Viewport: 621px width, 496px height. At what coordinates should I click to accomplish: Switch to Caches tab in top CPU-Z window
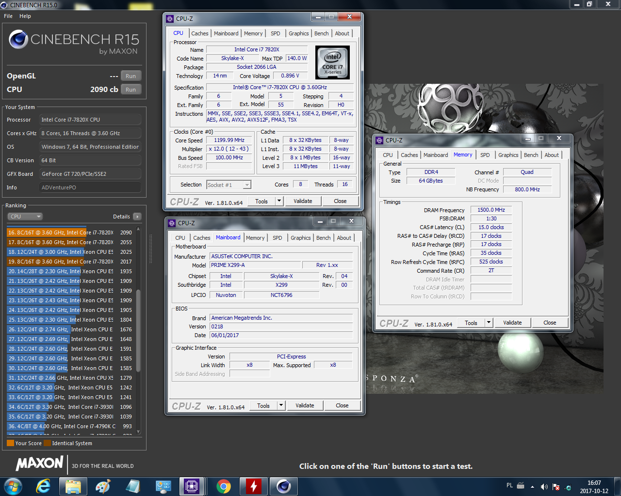199,33
